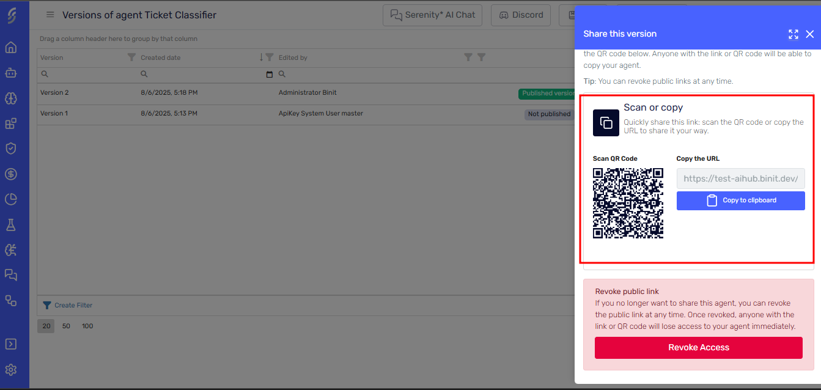Toggle the hamburger navigation menu
821x390 pixels.
[50, 15]
